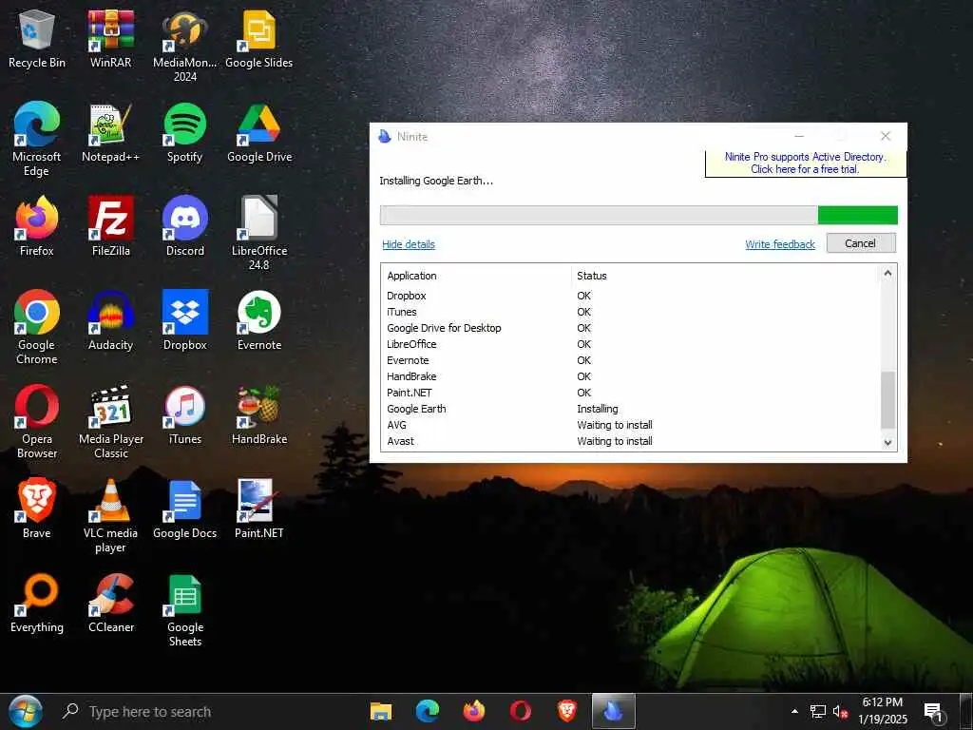Screen dimensions: 973x730
Task: Select the HandBrake desktop icon
Action: tap(258, 415)
